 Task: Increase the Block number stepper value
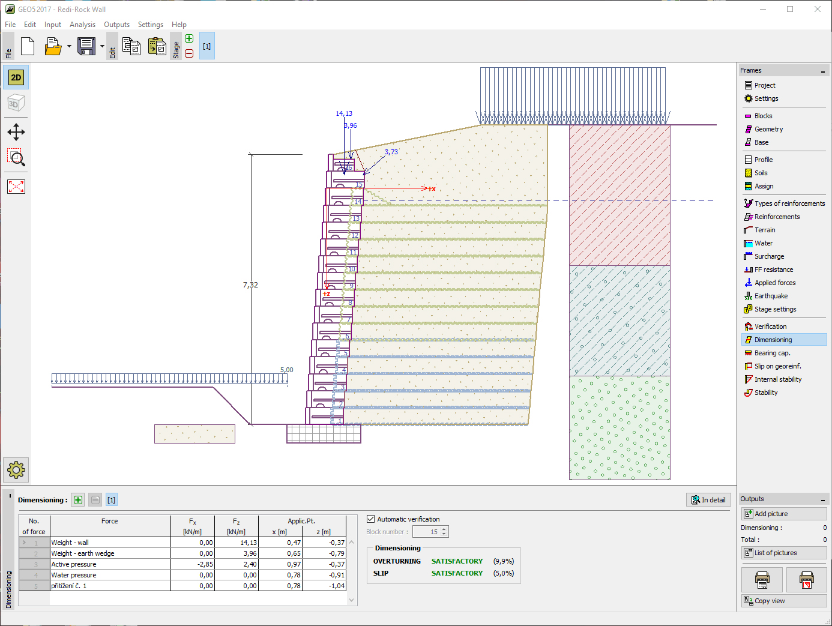[x=444, y=529]
